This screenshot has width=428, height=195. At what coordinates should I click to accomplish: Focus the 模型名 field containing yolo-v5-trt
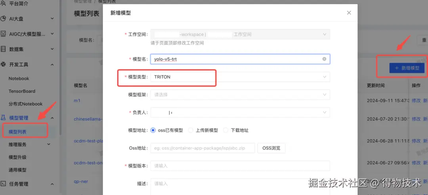[240, 59]
